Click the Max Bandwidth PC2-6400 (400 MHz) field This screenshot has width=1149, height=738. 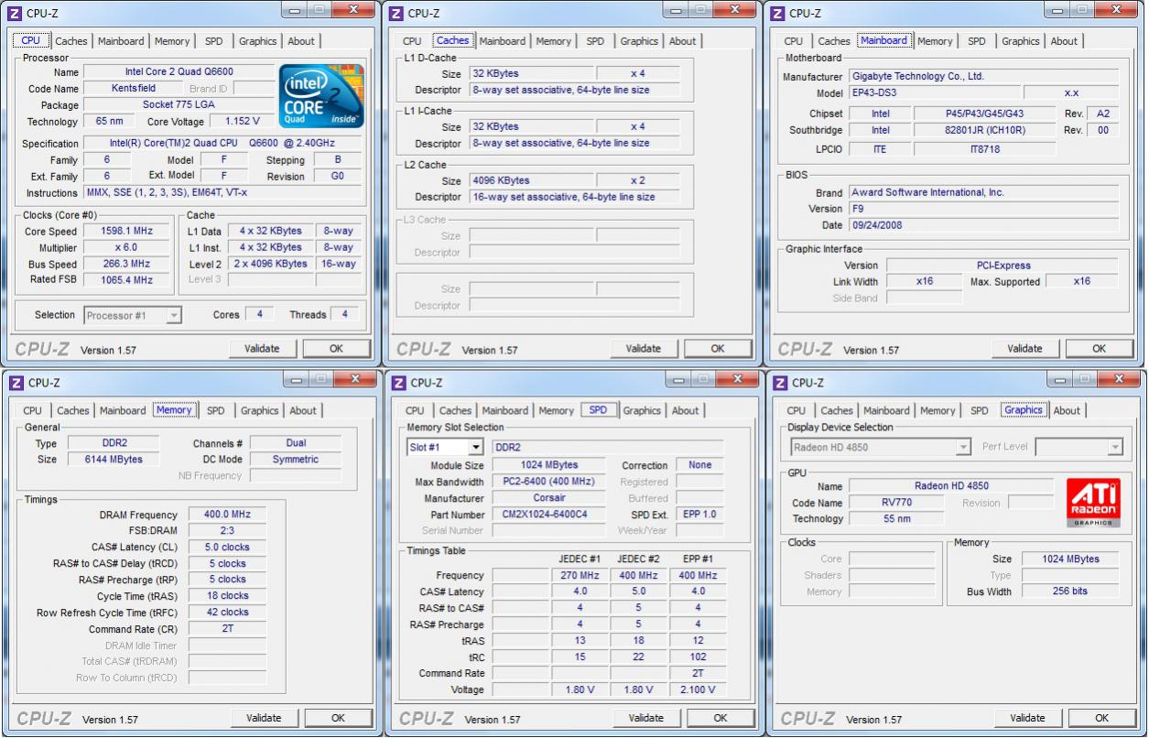pyautogui.click(x=548, y=482)
